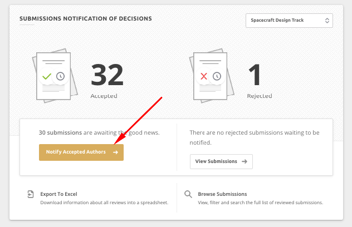Viewport: 352px width, 227px height.
Task: Open Browse Submissions
Action: pyautogui.click(x=222, y=194)
